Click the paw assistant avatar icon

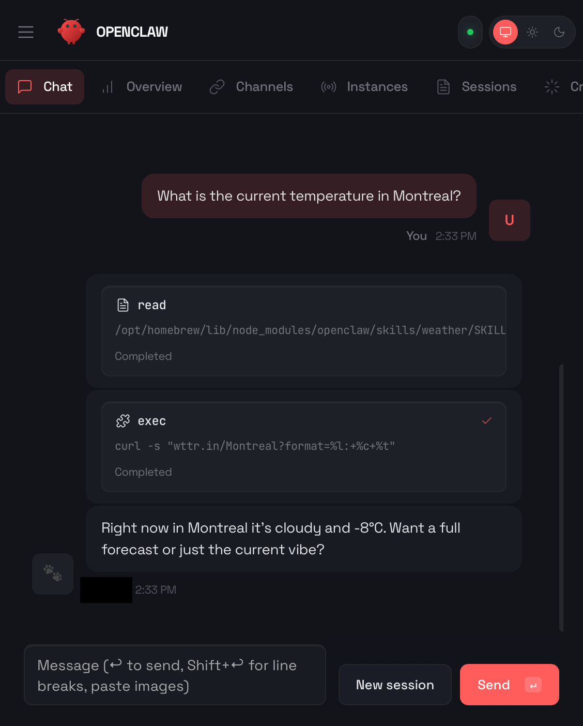53,573
